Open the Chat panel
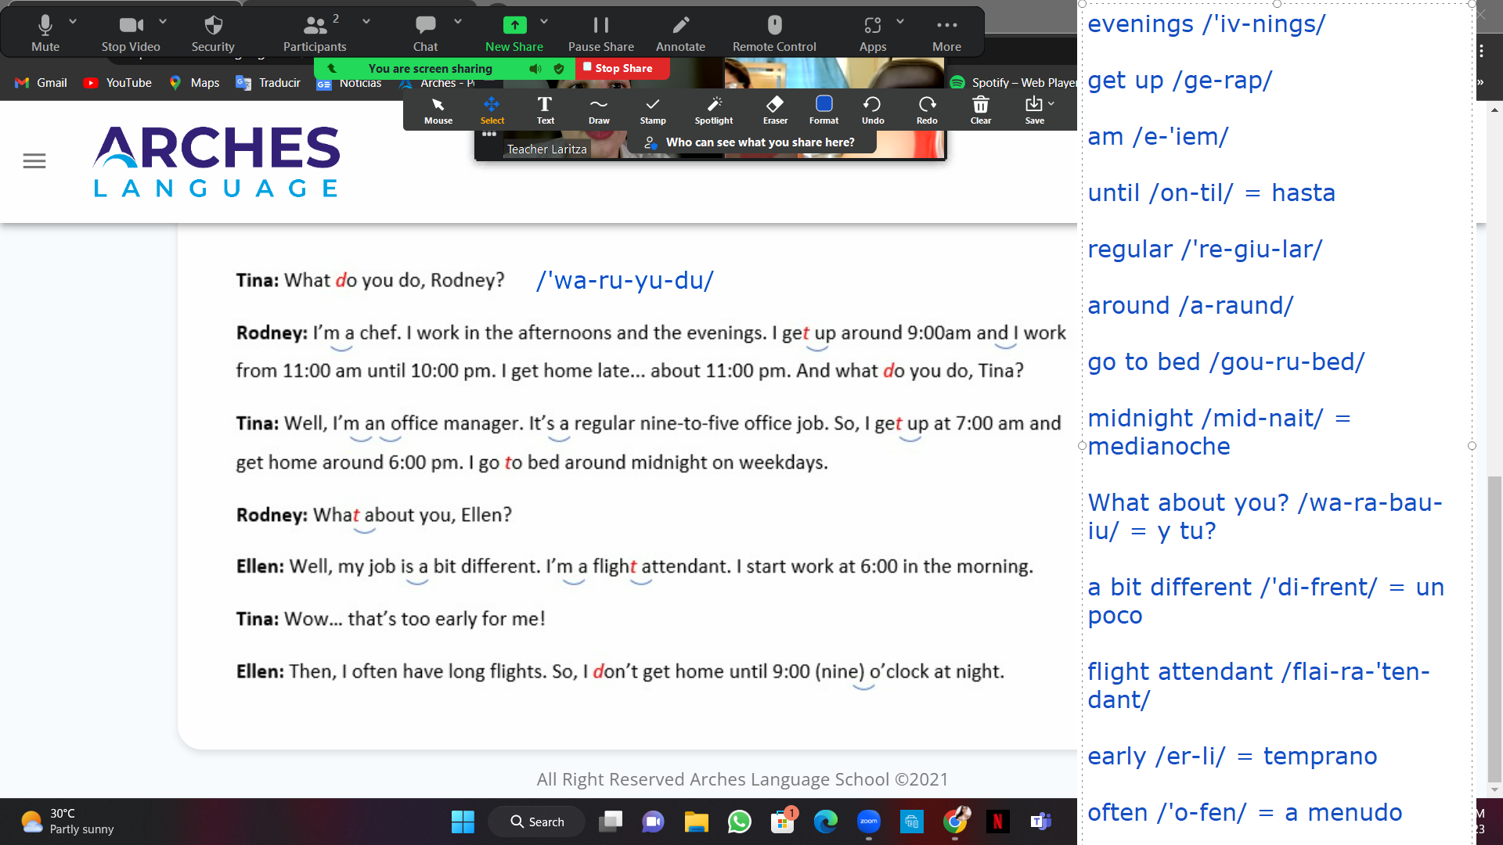Screen dimensions: 1503x845 [x=426, y=33]
